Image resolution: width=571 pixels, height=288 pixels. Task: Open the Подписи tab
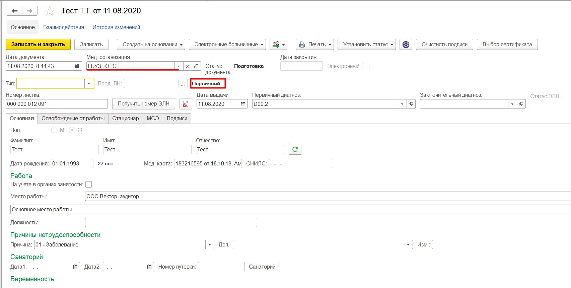tap(177, 119)
